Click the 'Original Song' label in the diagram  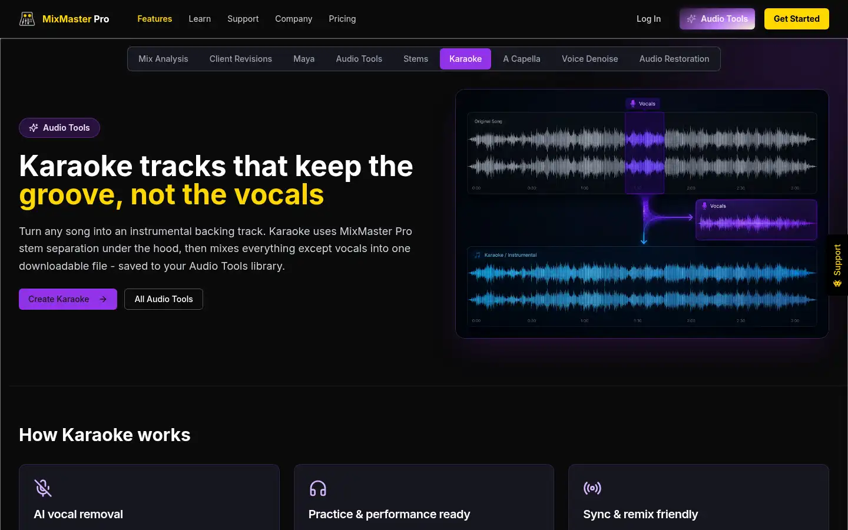click(488, 121)
